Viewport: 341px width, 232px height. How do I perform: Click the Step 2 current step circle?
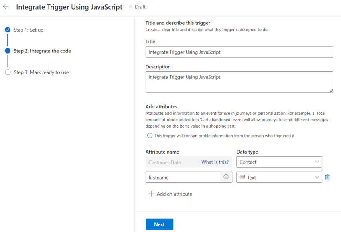8,51
